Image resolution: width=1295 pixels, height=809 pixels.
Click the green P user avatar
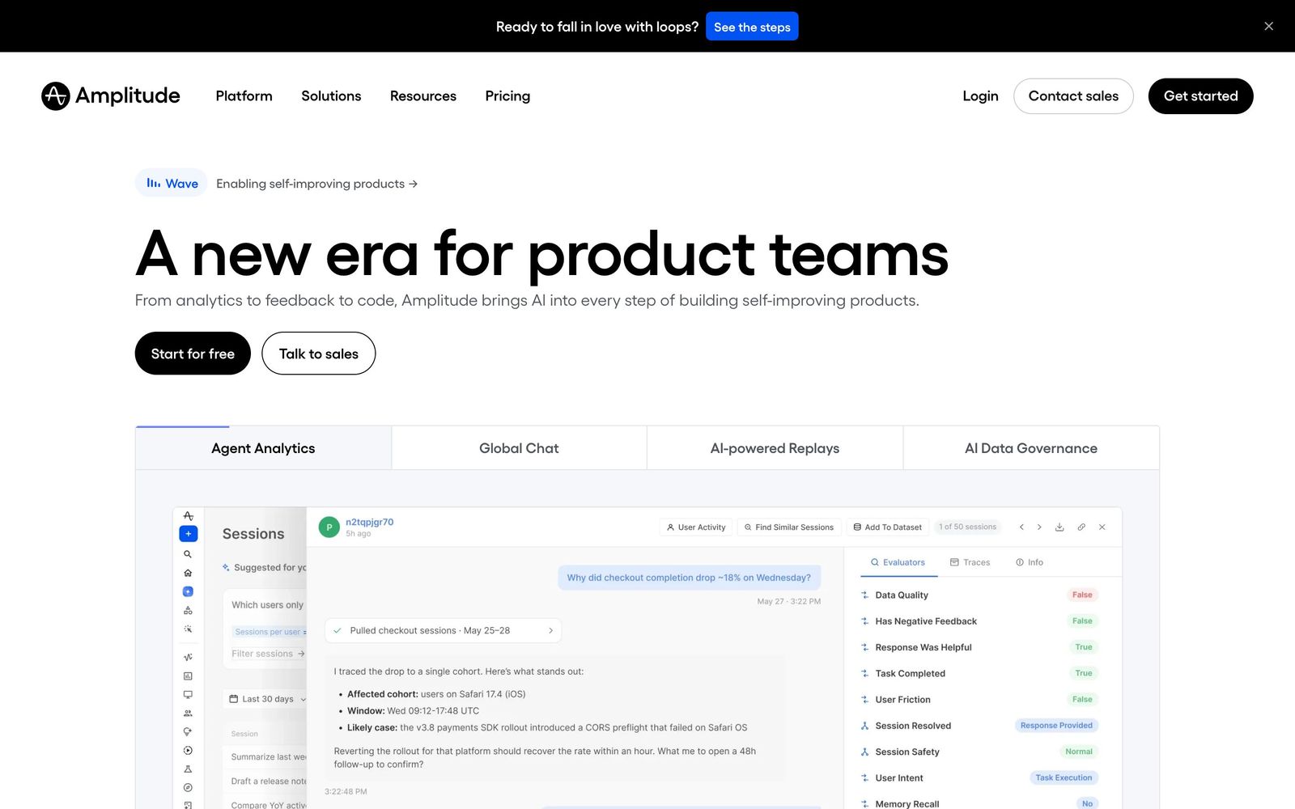click(329, 527)
